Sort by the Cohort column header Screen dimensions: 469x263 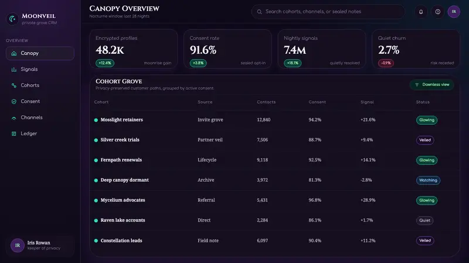point(101,102)
